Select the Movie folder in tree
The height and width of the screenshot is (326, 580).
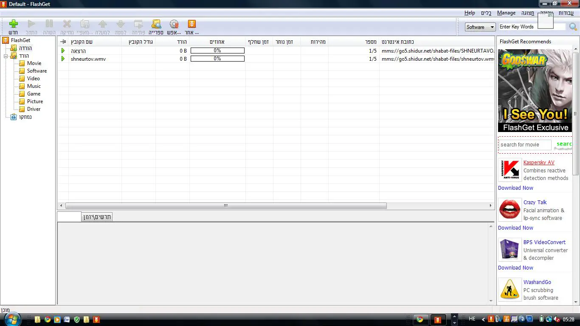click(x=34, y=63)
